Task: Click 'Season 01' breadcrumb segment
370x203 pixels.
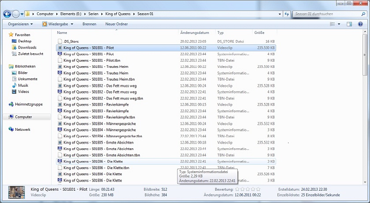Action: tap(145, 14)
